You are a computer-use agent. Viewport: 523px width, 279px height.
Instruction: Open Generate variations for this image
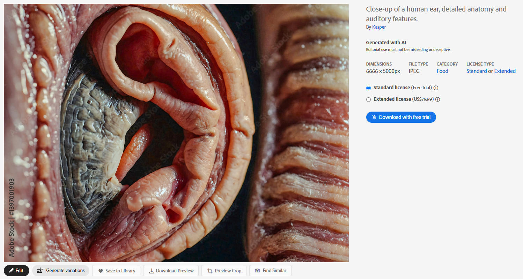pos(61,270)
